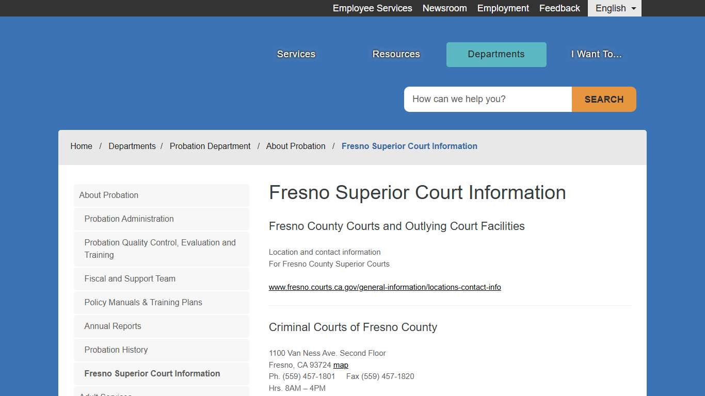The width and height of the screenshot is (705, 396).
Task: Open the I Want To... dropdown
Action: tap(596, 54)
